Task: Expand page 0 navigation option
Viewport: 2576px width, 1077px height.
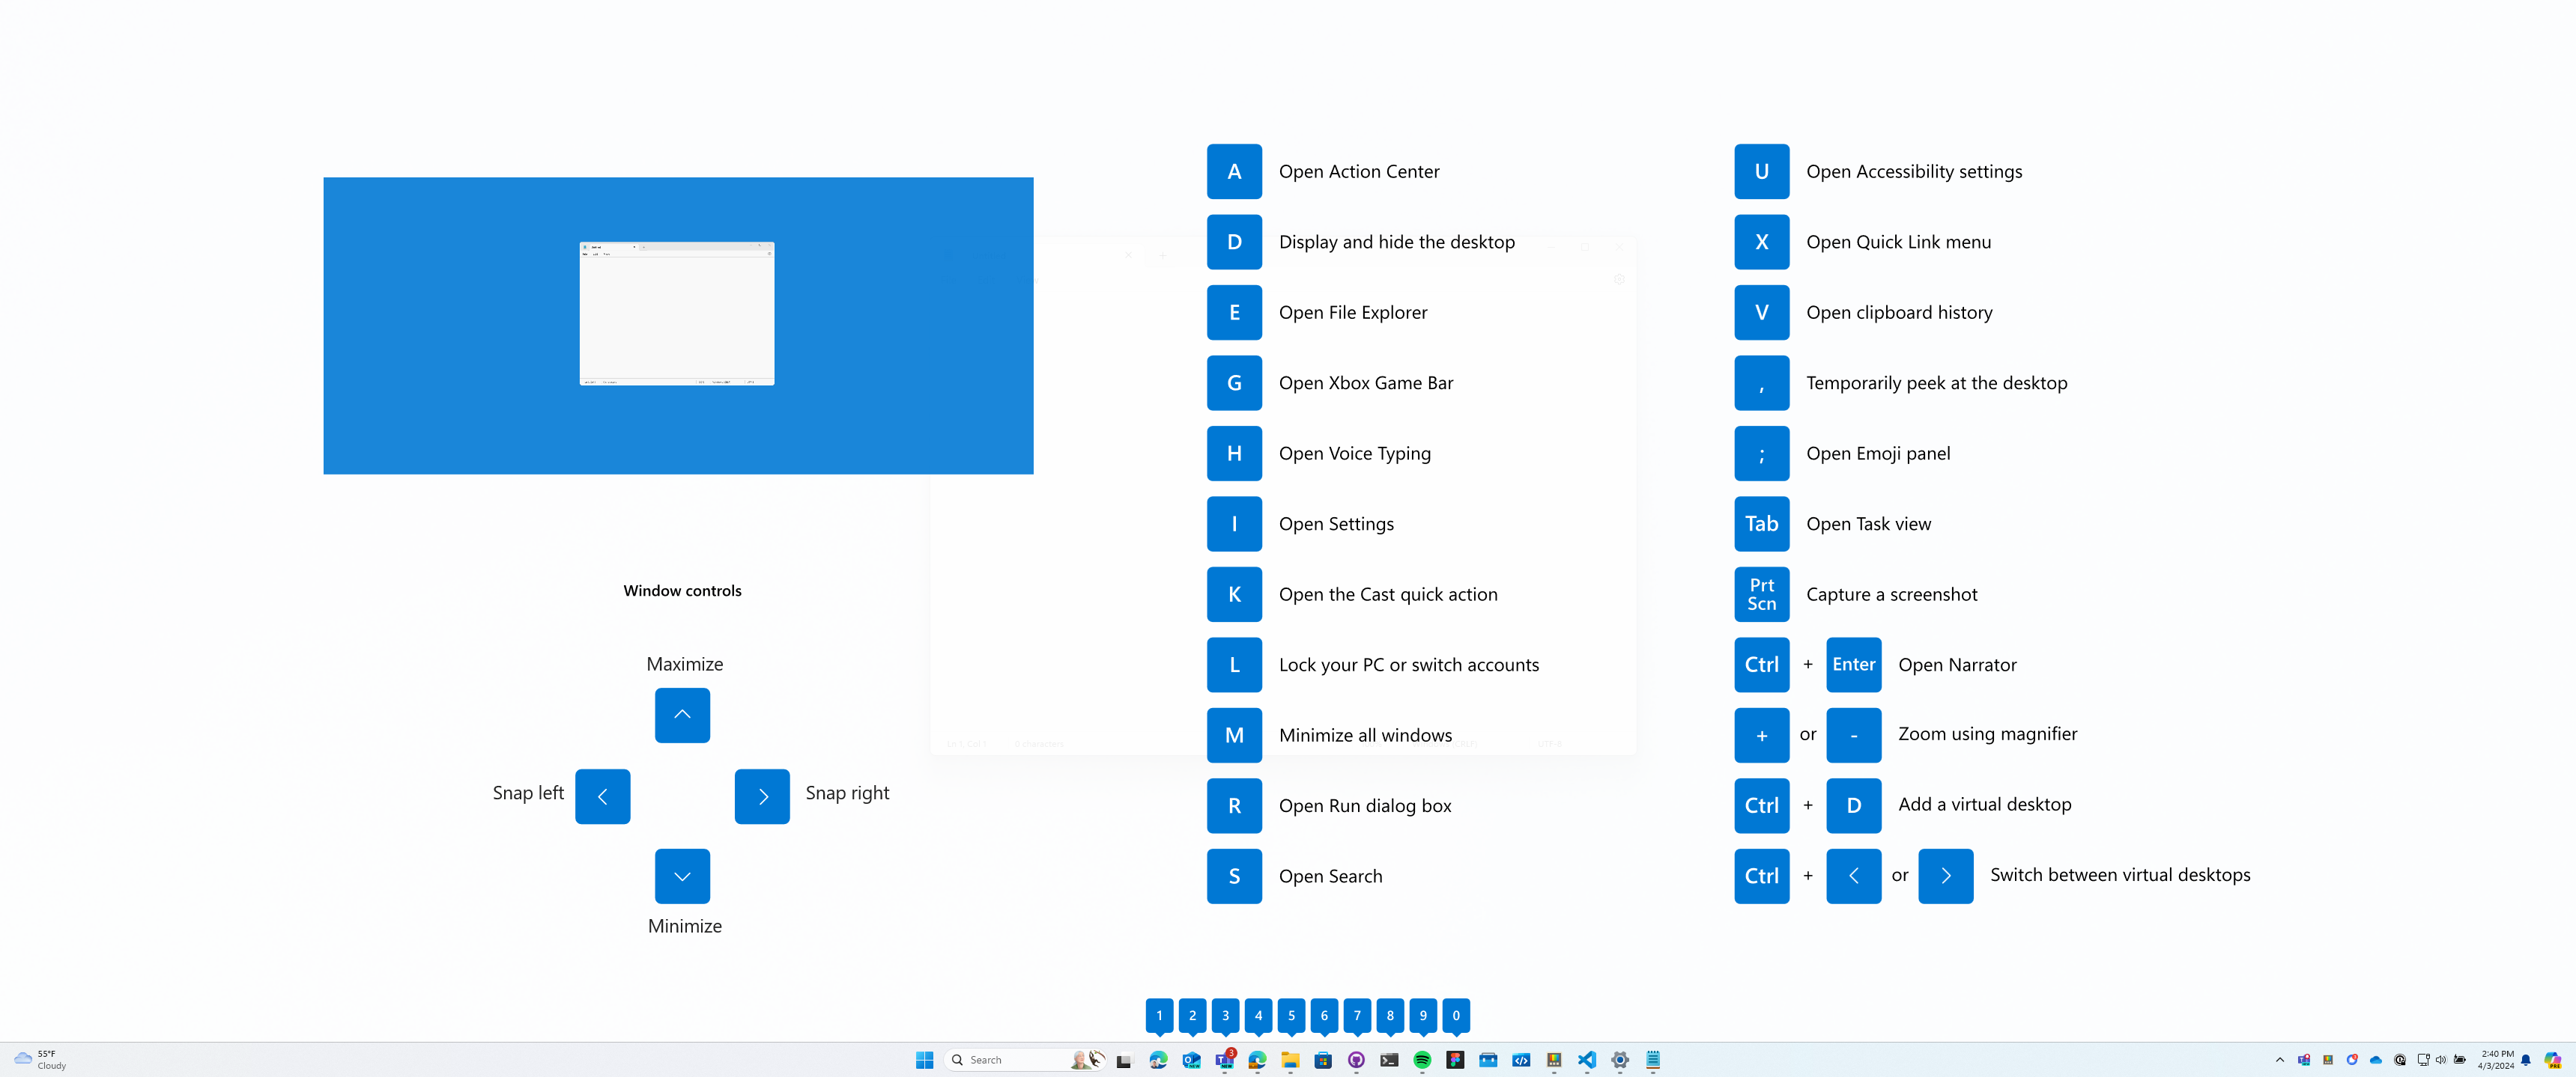Action: click(1454, 1015)
